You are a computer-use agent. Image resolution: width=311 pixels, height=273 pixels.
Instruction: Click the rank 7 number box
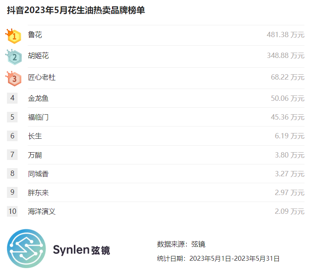pos(12,155)
